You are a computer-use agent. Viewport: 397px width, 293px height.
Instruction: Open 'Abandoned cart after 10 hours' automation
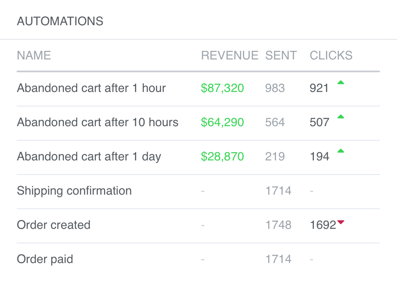(98, 122)
